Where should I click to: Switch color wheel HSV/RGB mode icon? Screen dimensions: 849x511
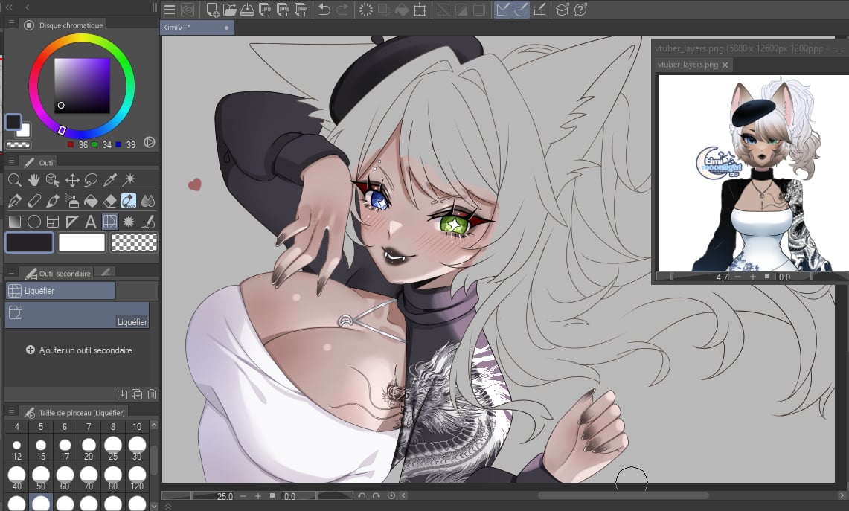click(150, 142)
